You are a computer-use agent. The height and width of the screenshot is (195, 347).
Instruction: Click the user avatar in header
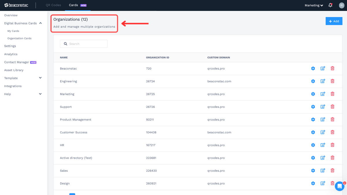pyautogui.click(x=342, y=5)
